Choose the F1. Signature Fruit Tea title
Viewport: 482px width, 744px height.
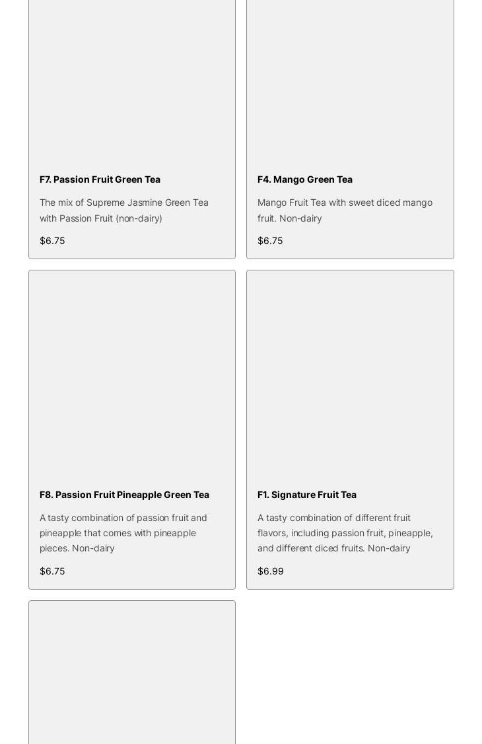[306, 495]
